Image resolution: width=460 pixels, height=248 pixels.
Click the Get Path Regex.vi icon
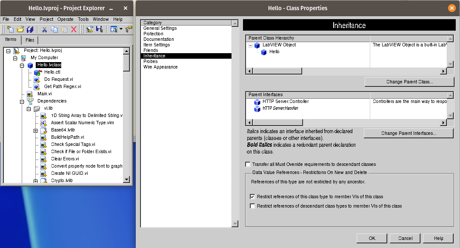click(x=37, y=87)
